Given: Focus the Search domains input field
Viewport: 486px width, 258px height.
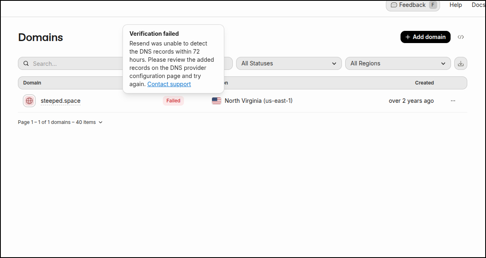Looking at the screenshot, I should pos(73,63).
